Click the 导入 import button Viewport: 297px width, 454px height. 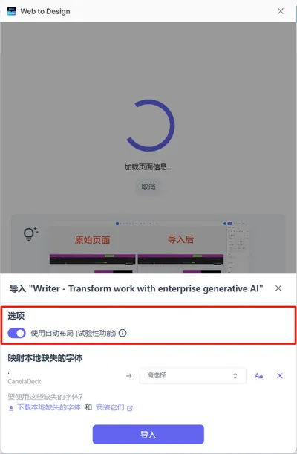(148, 435)
